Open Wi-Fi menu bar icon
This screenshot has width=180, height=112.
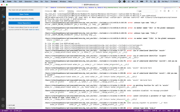coord(147,2)
